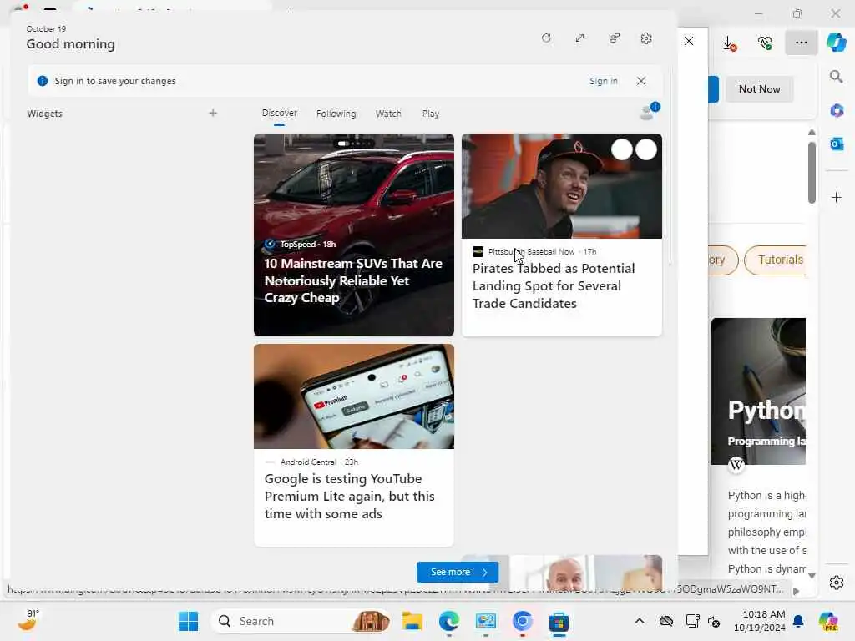
Task: Expand widgets board to full view
Action: pos(580,38)
